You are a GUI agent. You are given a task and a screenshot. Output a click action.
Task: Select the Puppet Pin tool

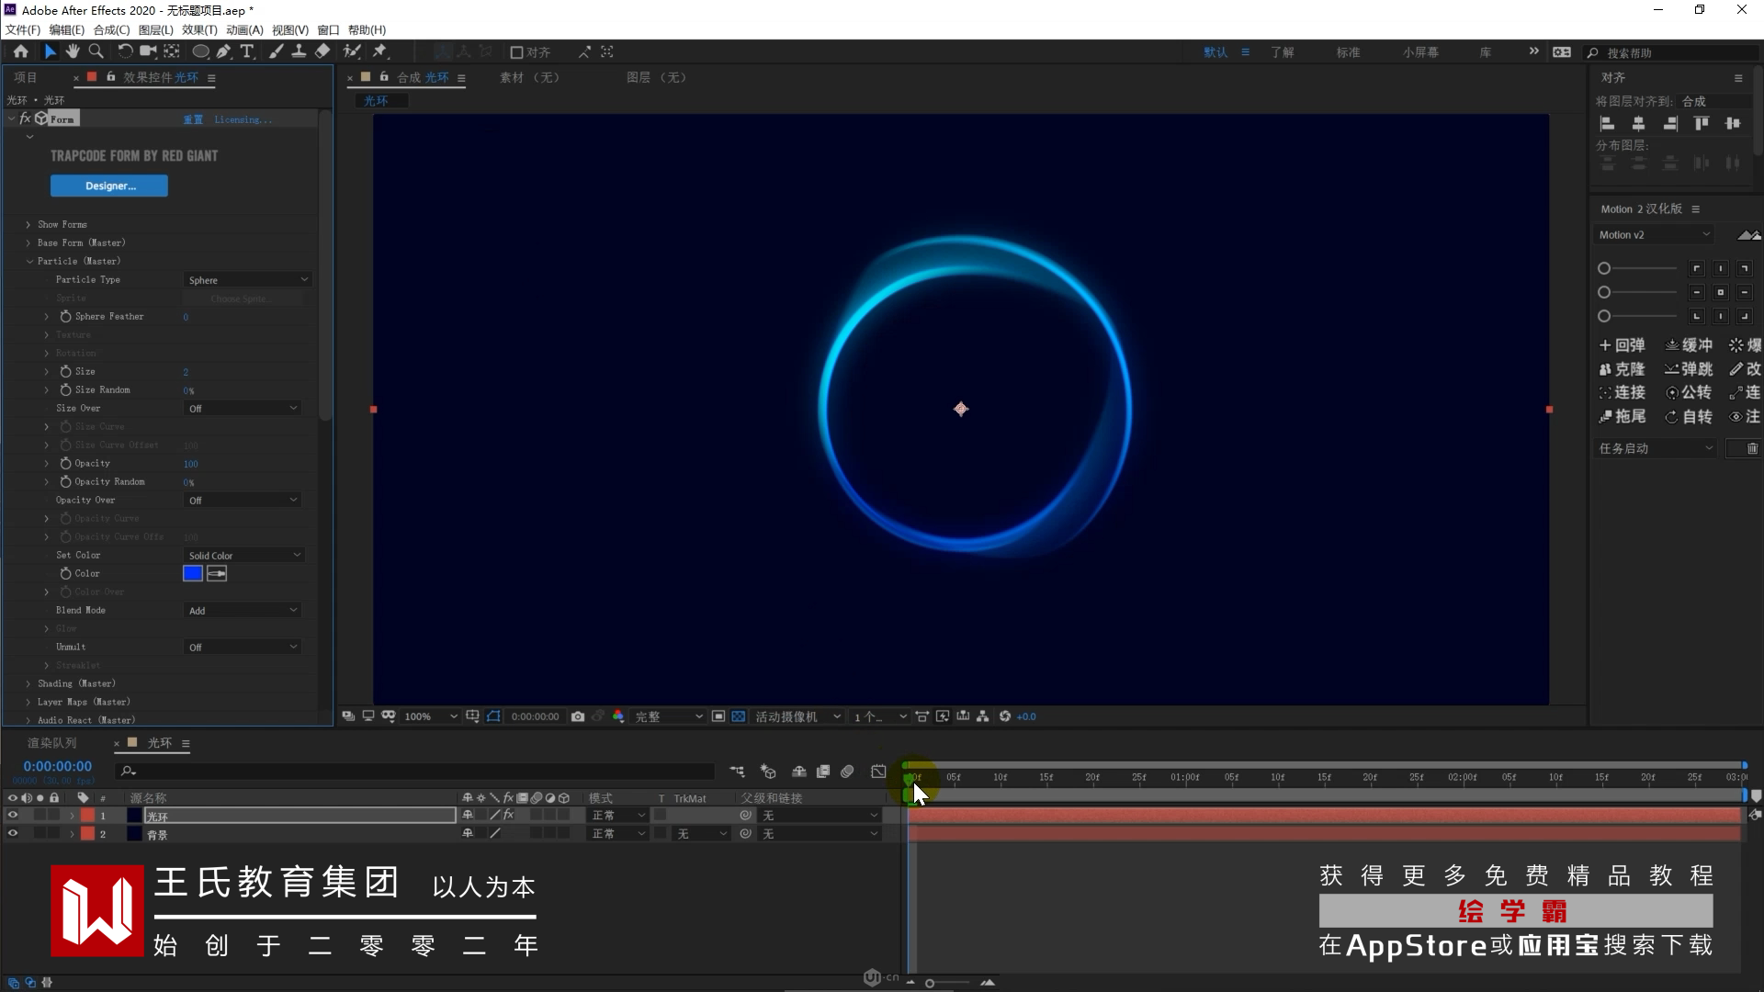[379, 51]
